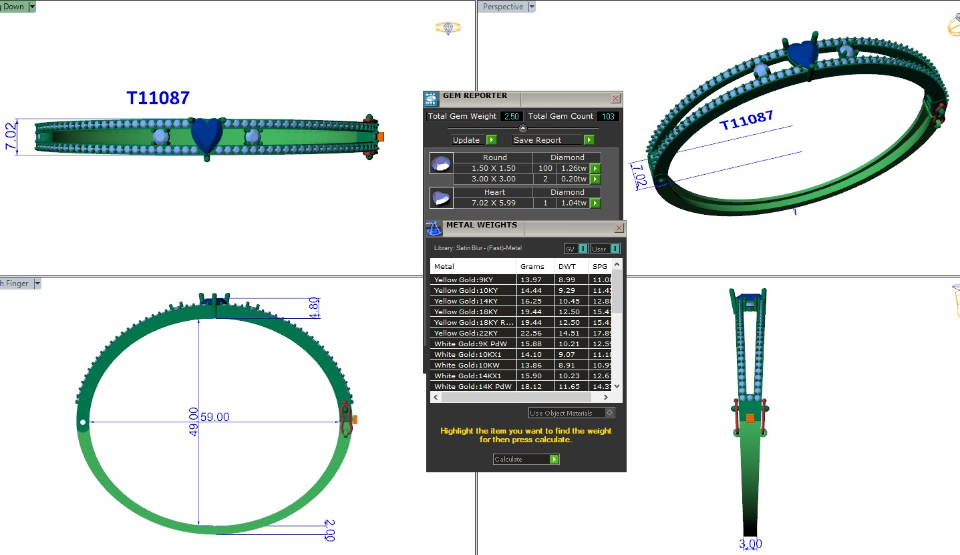Open the Perspective viewport dropdown arrow

pos(532,7)
